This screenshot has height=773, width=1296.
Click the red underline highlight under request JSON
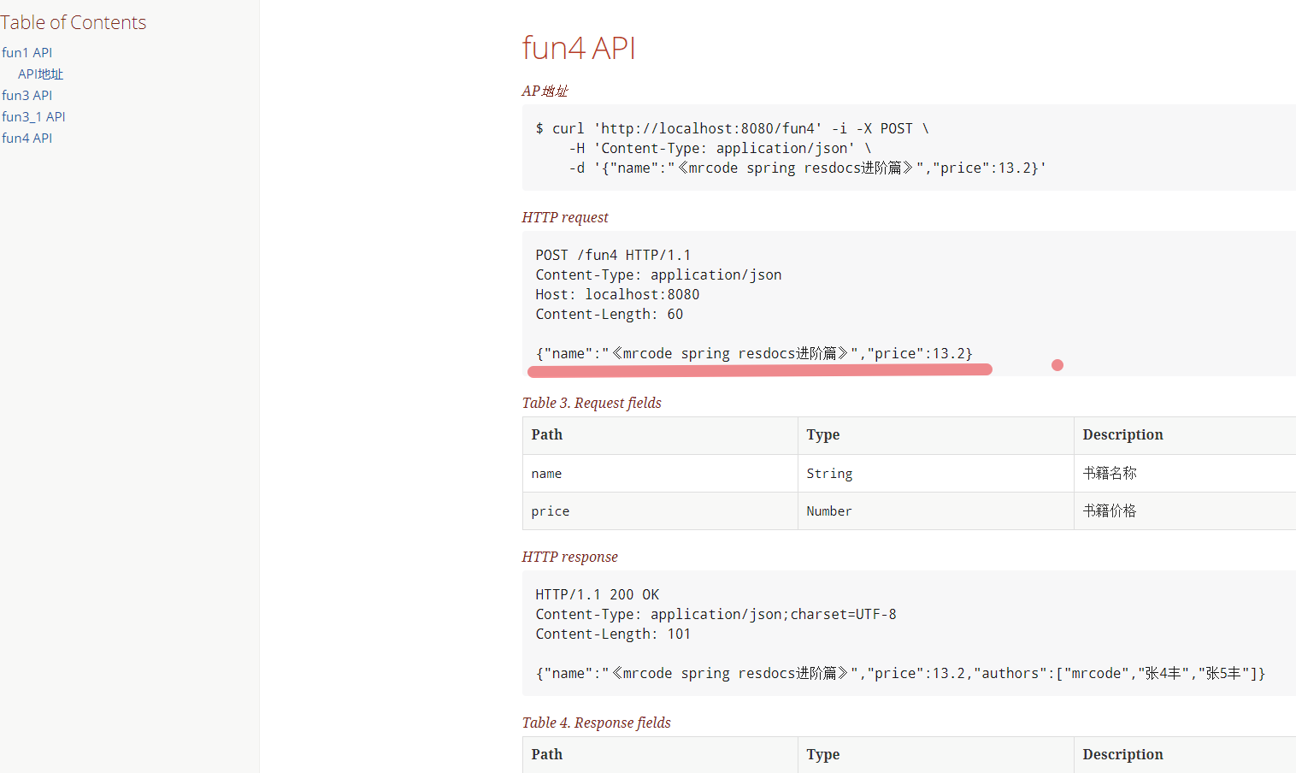(x=759, y=370)
